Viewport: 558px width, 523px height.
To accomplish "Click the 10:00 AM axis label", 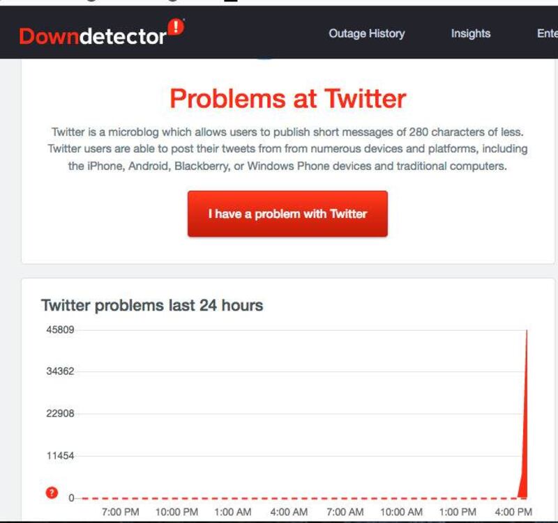I will click(402, 512).
